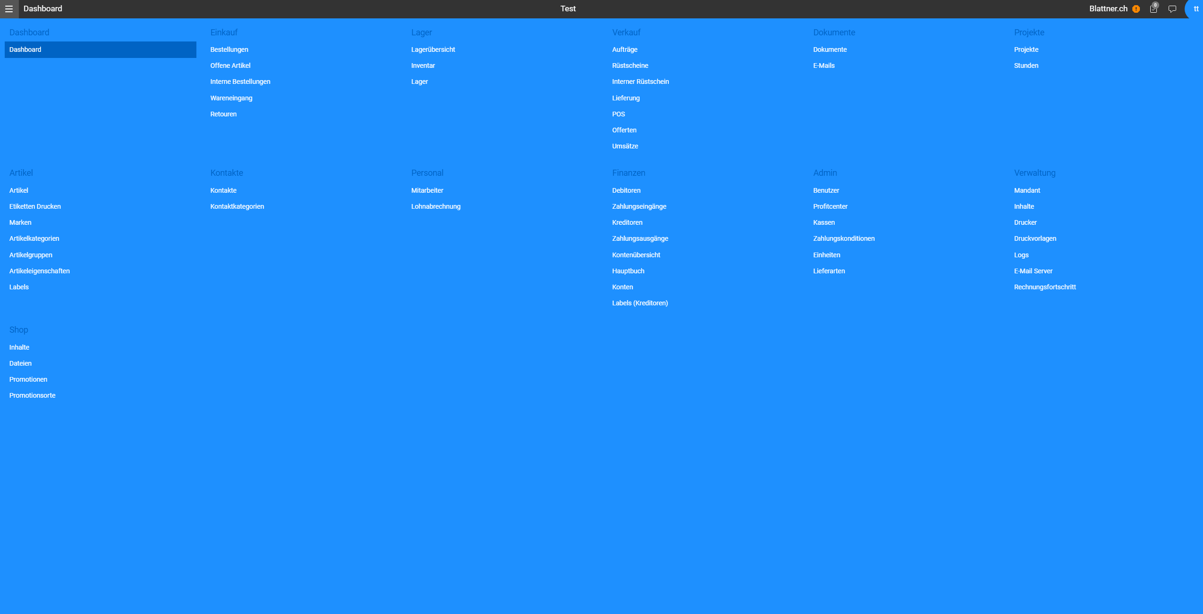This screenshot has height=614, width=1203.
Task: Navigate to the POS entry
Action: tap(618, 114)
